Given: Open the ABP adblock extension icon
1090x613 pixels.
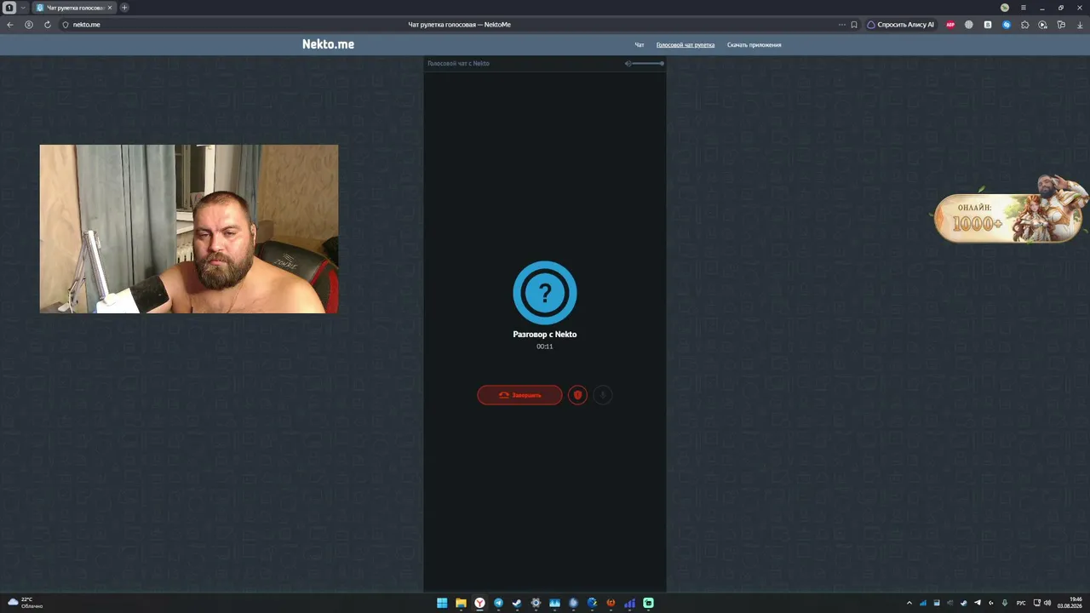Looking at the screenshot, I should (x=950, y=25).
